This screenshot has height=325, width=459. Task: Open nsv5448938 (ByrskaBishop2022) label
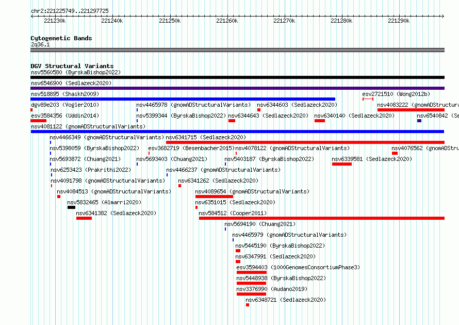(x=281, y=278)
